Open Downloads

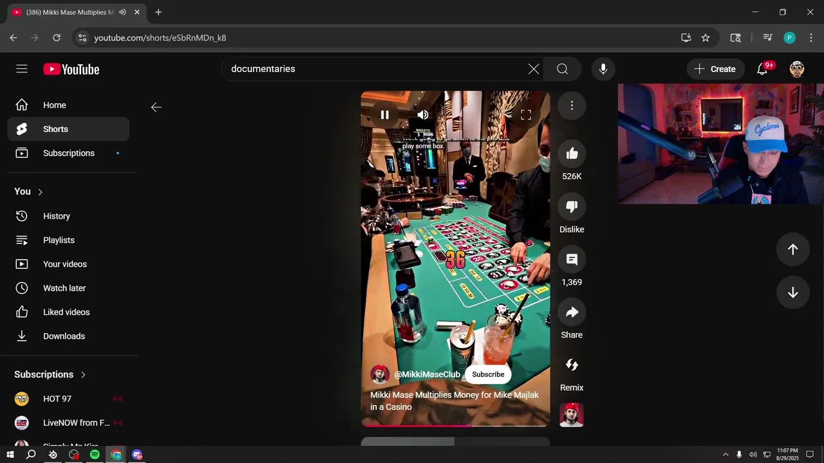pyautogui.click(x=68, y=336)
